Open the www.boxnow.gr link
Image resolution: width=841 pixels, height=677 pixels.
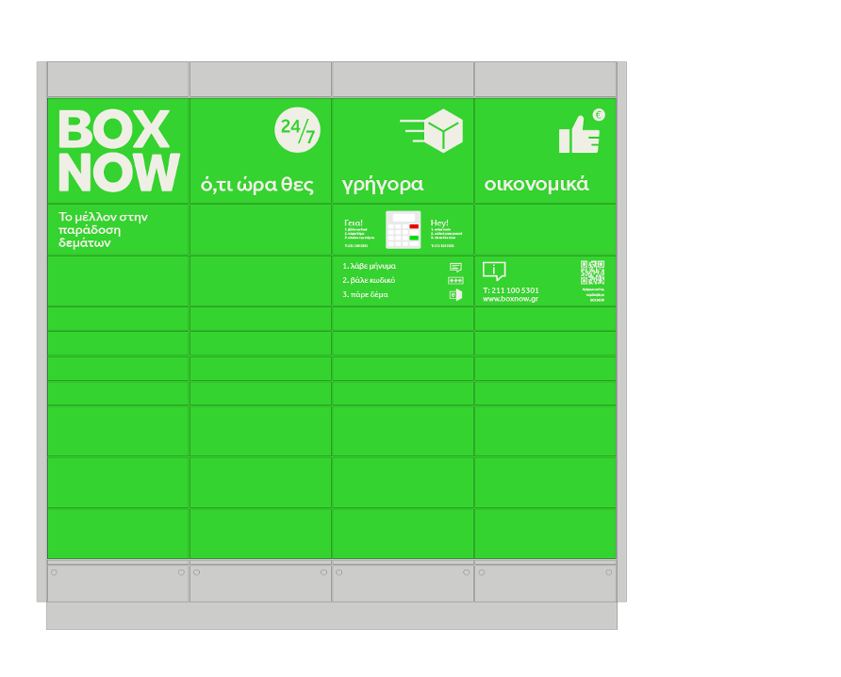click(x=510, y=299)
